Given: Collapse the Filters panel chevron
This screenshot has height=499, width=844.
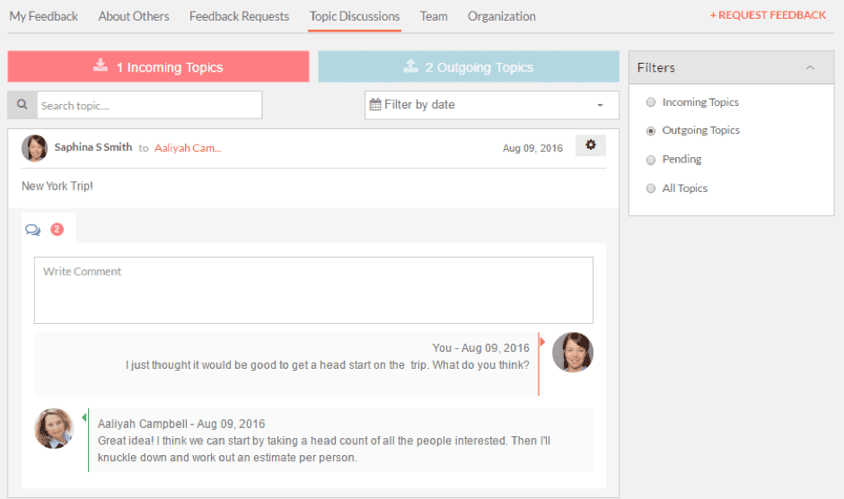Looking at the screenshot, I should pyautogui.click(x=810, y=68).
